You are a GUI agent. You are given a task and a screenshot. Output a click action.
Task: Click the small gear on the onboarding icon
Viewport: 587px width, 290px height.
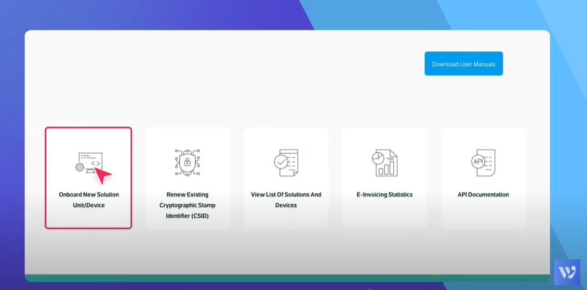[x=79, y=167]
